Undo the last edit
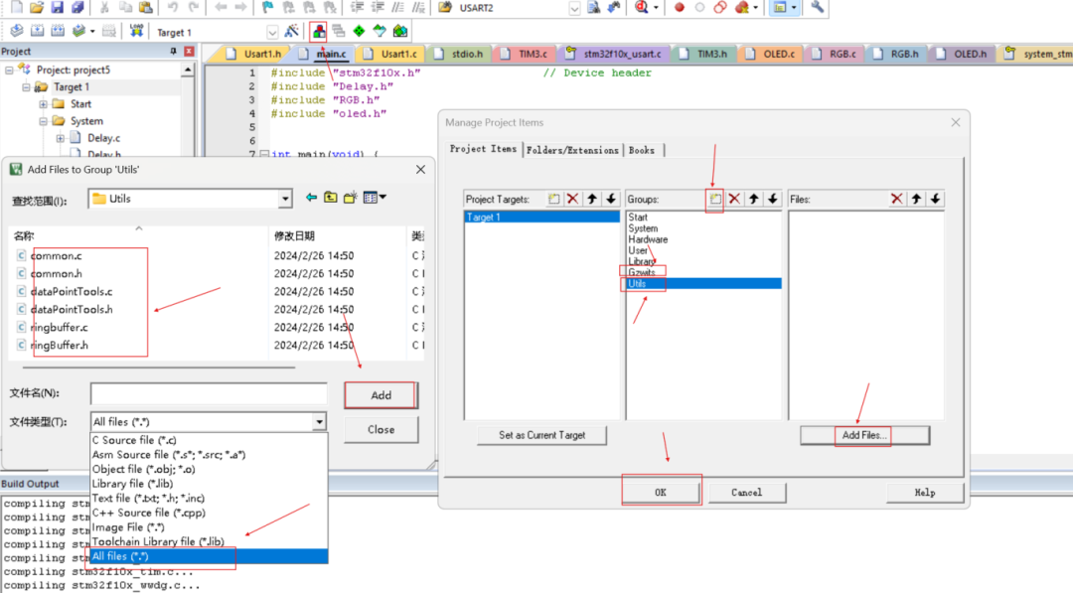The image size is (1073, 593). [173, 8]
